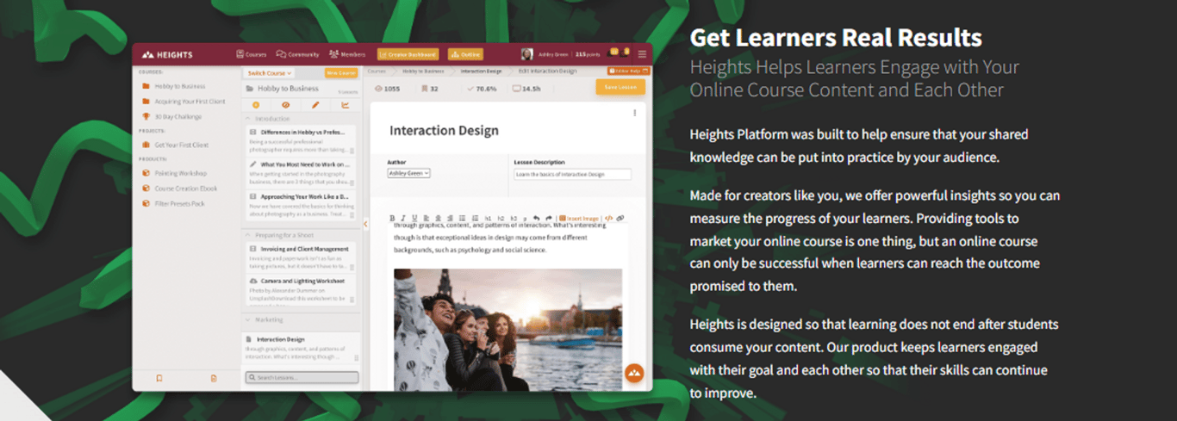Click the orange plus icon under Hobby to Business
Viewport: 1177px width, 421px height.
pos(256,105)
